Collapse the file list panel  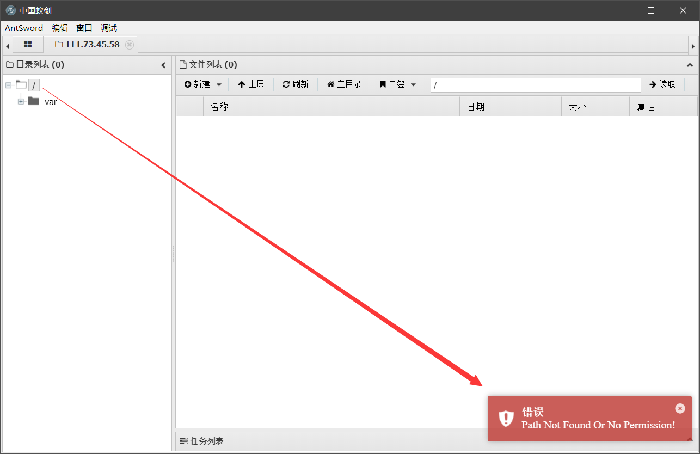(x=690, y=65)
